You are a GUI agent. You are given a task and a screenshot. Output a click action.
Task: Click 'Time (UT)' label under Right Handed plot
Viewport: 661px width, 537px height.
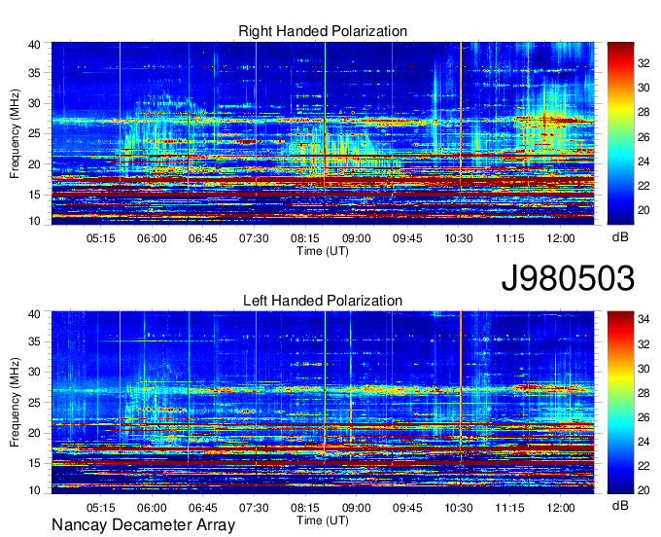tap(323, 251)
